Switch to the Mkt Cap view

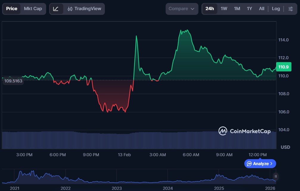[x=33, y=9]
